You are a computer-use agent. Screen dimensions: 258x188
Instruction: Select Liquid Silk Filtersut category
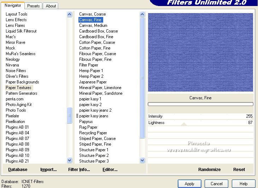click(x=21, y=31)
